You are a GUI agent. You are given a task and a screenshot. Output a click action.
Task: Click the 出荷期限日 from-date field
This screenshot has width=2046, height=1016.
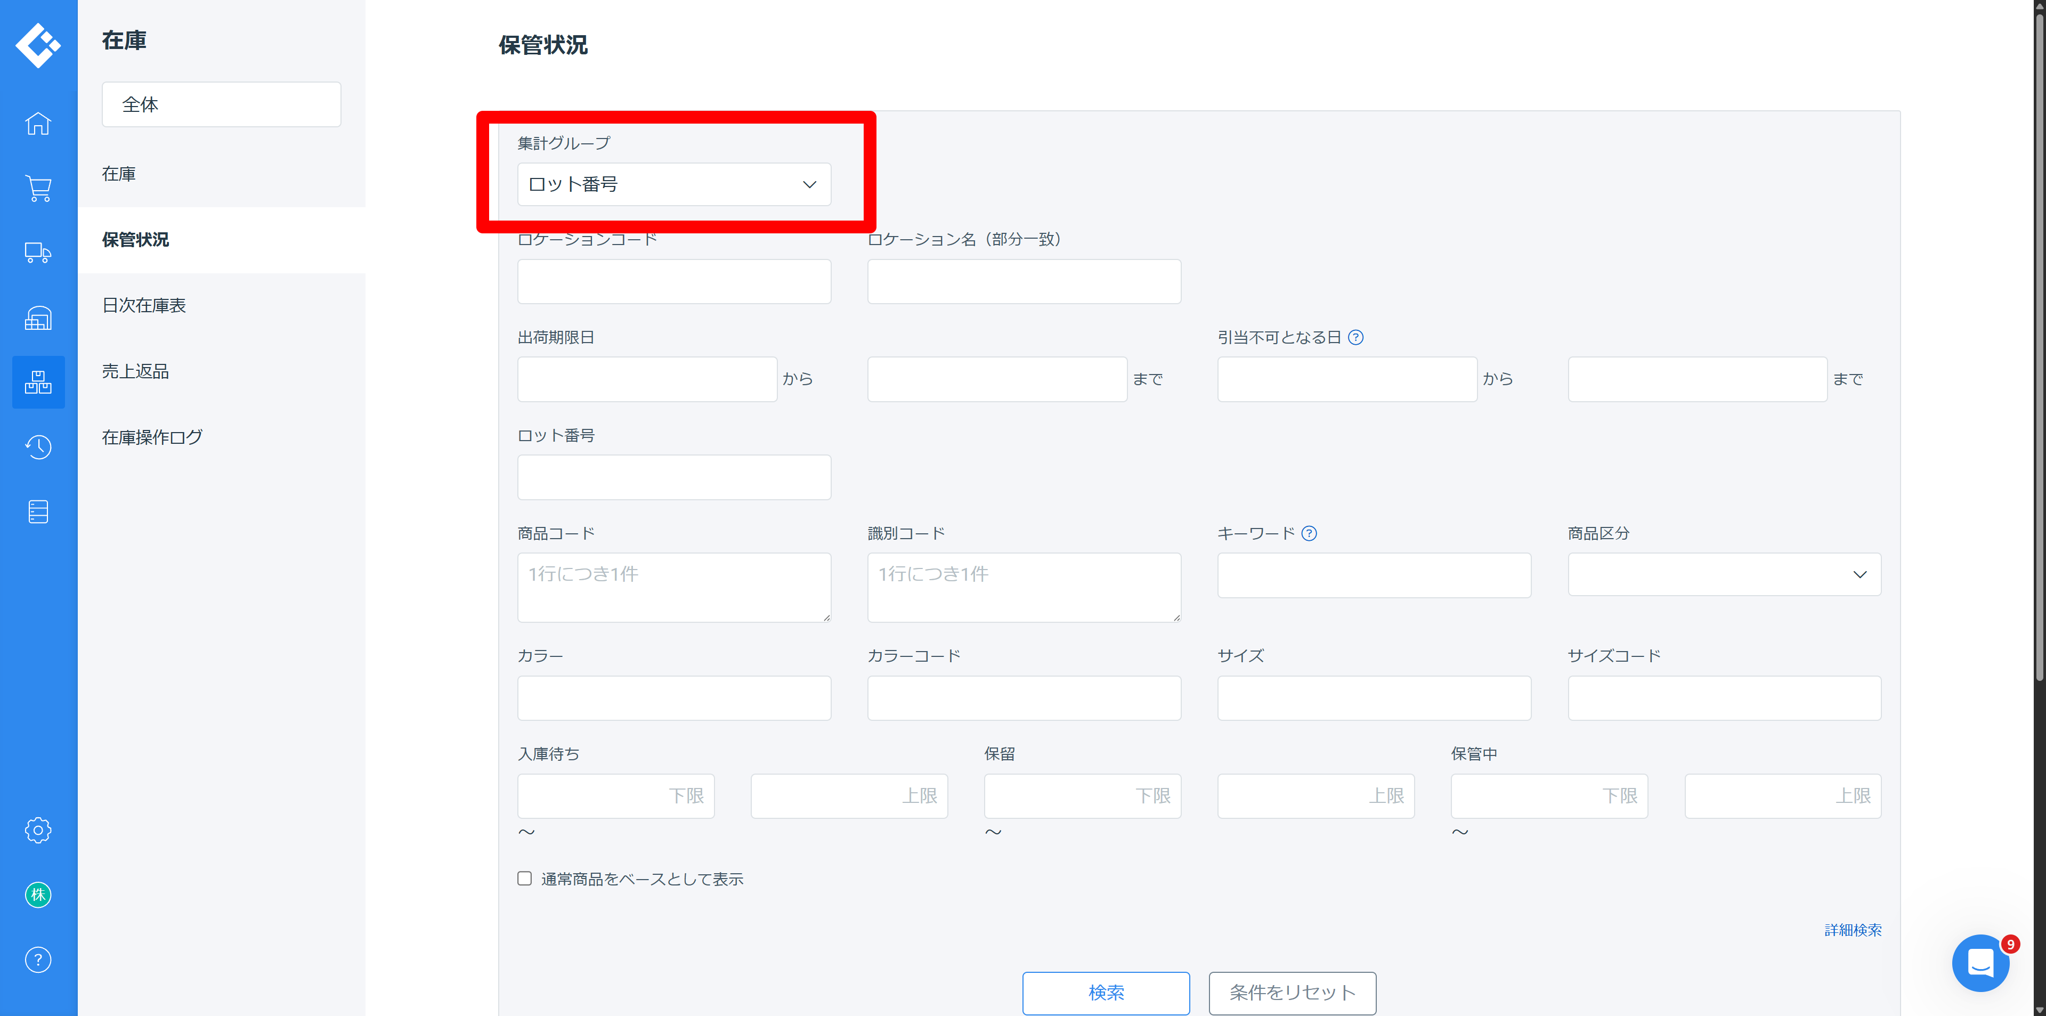click(646, 379)
